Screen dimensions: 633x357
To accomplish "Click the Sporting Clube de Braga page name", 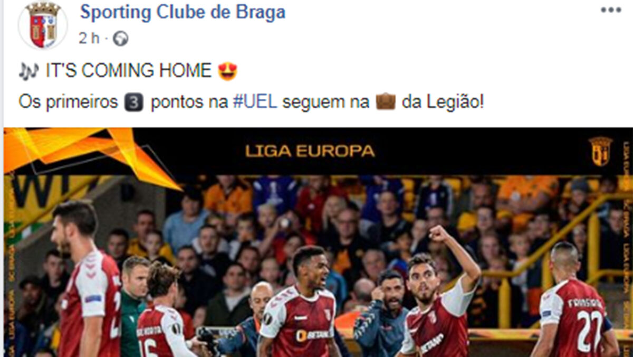I will pyautogui.click(x=183, y=13).
